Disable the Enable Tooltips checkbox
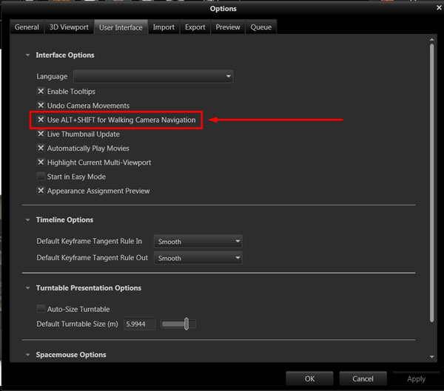444x391 pixels. click(41, 92)
